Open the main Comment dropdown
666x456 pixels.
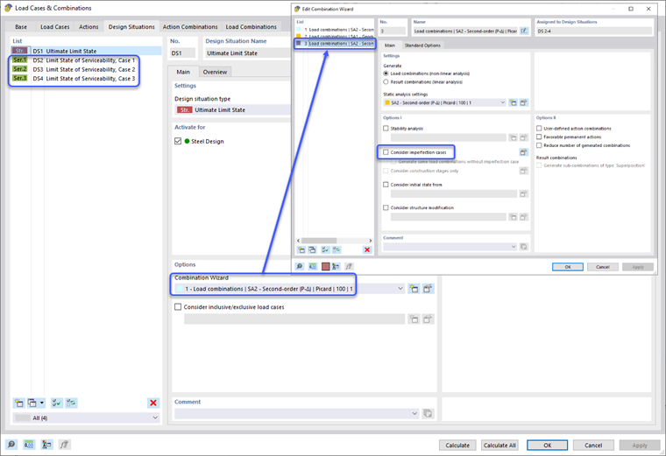coord(414,414)
